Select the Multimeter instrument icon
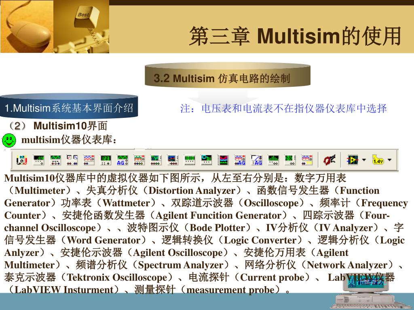This screenshot has width=414, height=310. (x=22, y=160)
